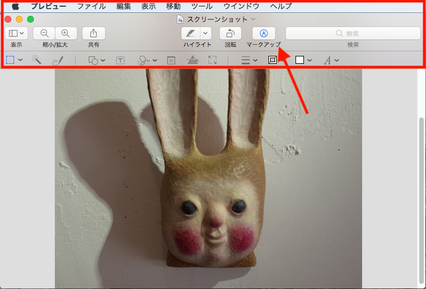The height and width of the screenshot is (289, 426).
Task: Click the zoom out magnifier button
Action: pos(45,33)
